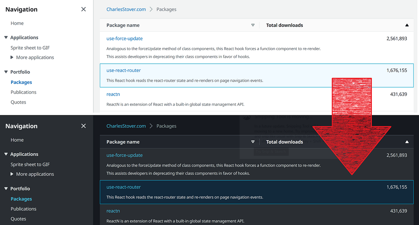Click the filter icon on Package name column
This screenshot has height=225, width=419.
coord(253,25)
